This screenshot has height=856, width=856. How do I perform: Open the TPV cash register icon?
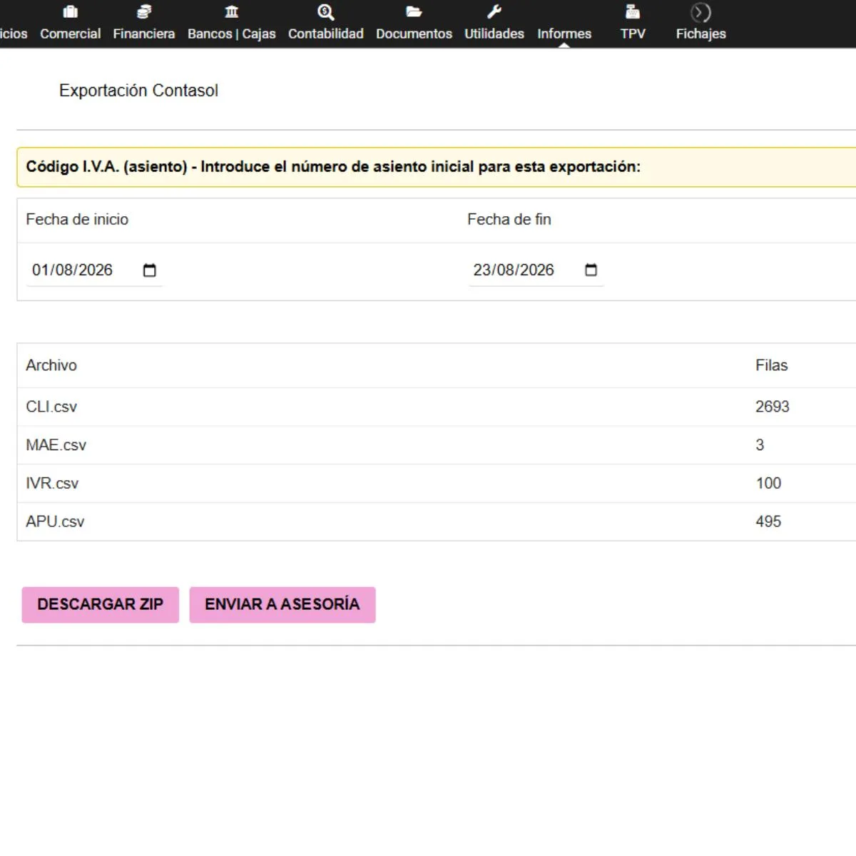[x=633, y=11]
